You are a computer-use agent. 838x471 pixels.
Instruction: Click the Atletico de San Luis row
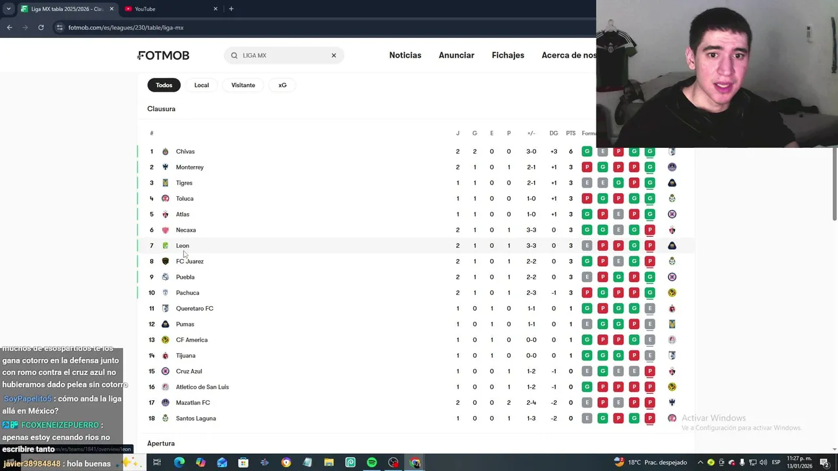(416, 387)
